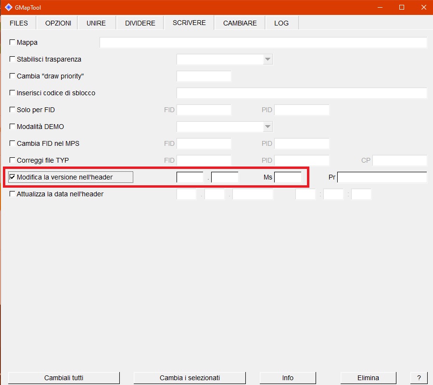Check Inserisci codice di sblocco
The width and height of the screenshot is (433, 385).
12,93
